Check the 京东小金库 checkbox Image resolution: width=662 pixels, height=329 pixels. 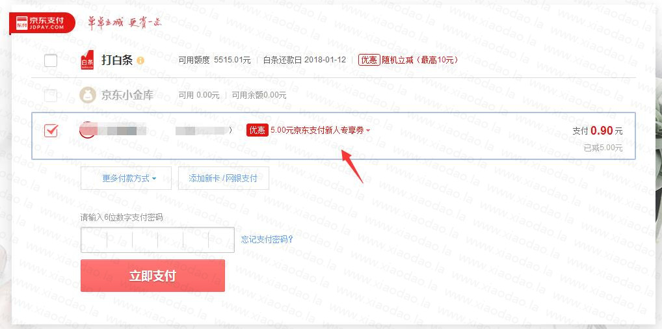coord(51,96)
